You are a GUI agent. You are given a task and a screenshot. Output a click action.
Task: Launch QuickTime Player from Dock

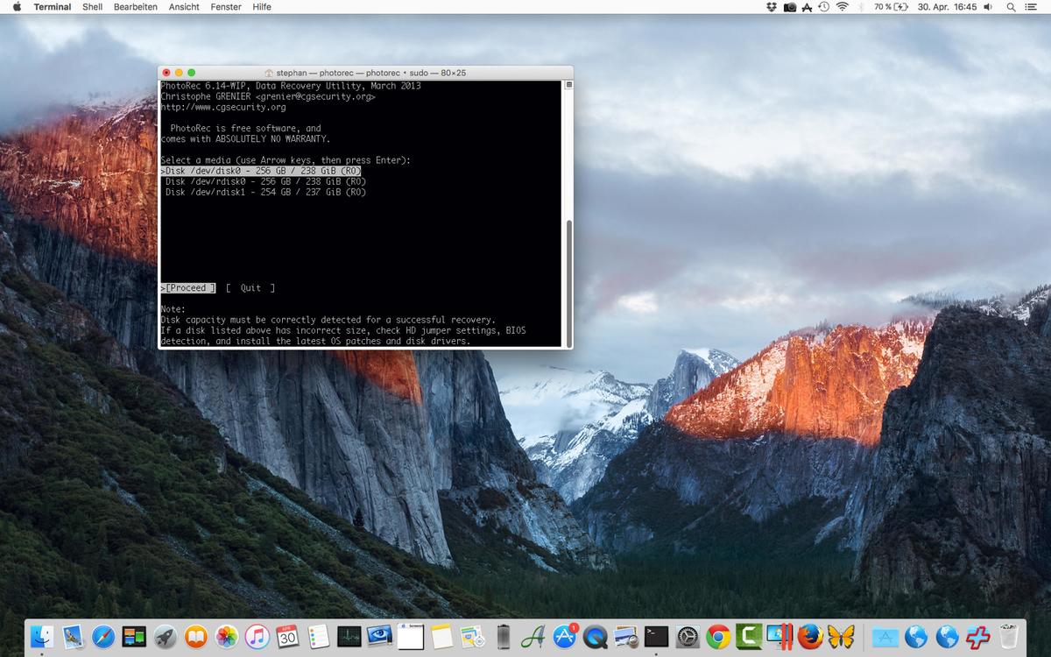click(x=596, y=637)
